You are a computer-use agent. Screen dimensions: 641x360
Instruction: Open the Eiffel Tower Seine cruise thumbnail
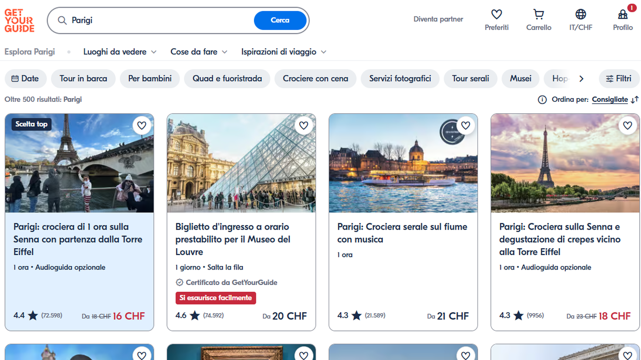click(79, 163)
